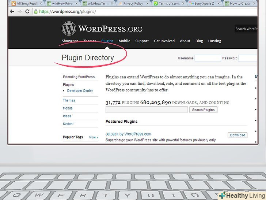
Task: Click the 31,772 plugins count text
Action: pos(122,103)
